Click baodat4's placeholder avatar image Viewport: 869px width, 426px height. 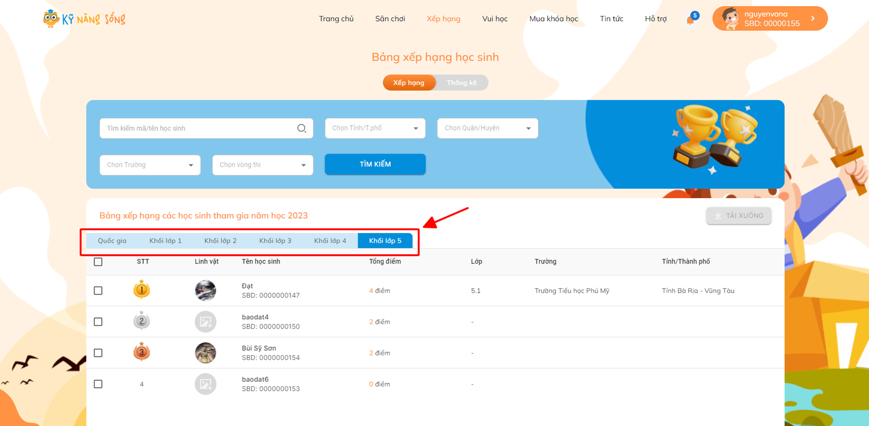click(x=206, y=322)
